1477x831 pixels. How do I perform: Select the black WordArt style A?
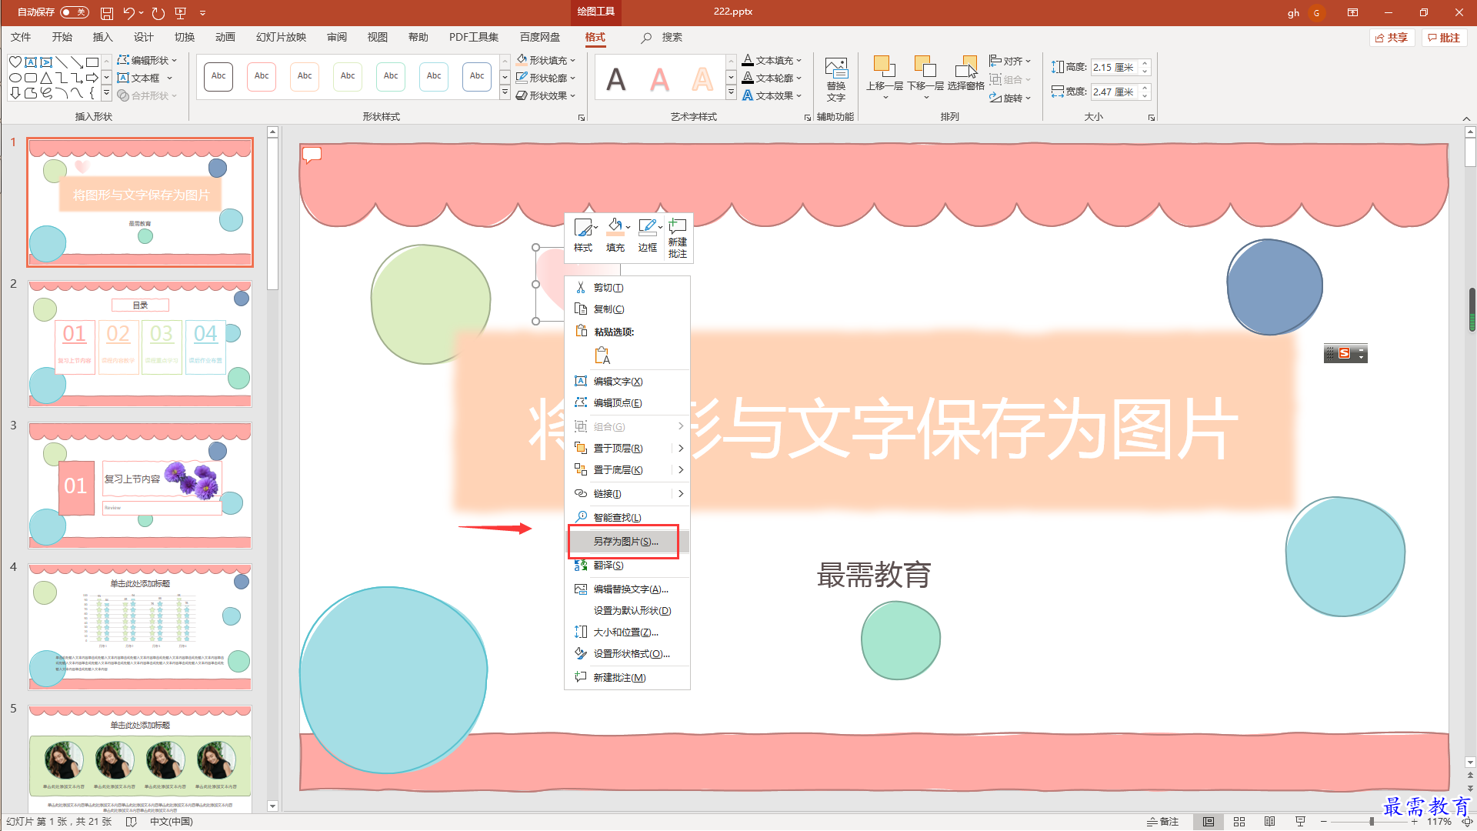tap(616, 79)
